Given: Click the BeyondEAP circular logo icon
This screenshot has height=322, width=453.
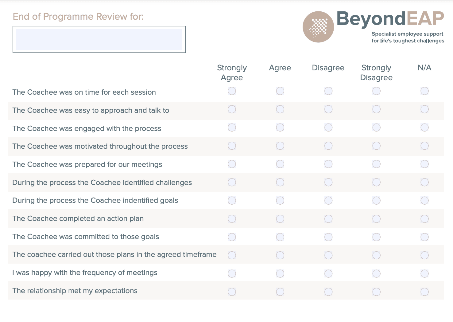Looking at the screenshot, I should (x=318, y=27).
